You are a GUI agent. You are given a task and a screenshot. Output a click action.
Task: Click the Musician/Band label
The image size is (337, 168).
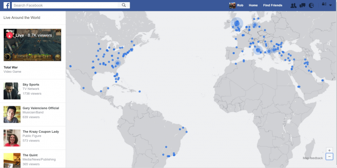coord(33,113)
